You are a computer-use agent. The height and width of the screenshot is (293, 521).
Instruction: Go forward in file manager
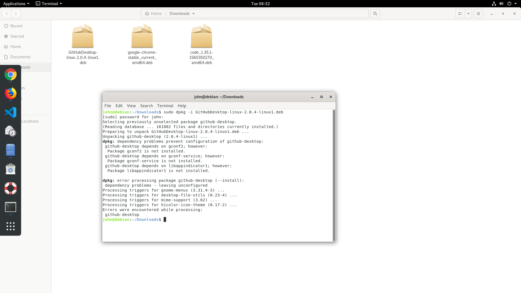coord(16,14)
